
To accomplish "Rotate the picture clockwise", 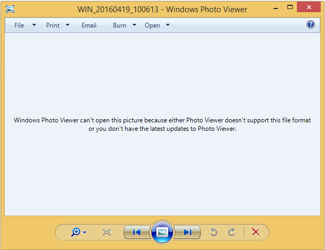I will (232, 232).
